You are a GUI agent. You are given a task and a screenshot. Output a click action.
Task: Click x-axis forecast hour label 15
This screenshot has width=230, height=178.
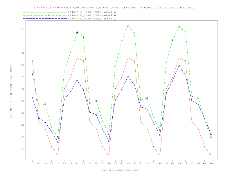64,163
